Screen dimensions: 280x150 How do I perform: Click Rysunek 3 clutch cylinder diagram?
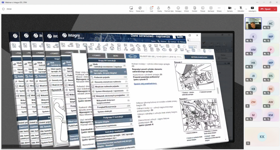click(x=195, y=77)
